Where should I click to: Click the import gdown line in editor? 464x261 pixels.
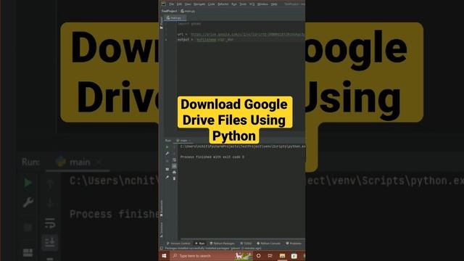point(189,24)
